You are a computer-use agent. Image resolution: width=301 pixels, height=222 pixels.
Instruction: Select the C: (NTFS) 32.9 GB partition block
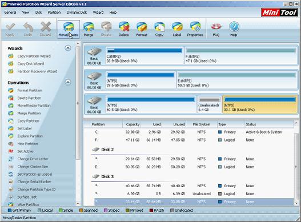[145, 56]
